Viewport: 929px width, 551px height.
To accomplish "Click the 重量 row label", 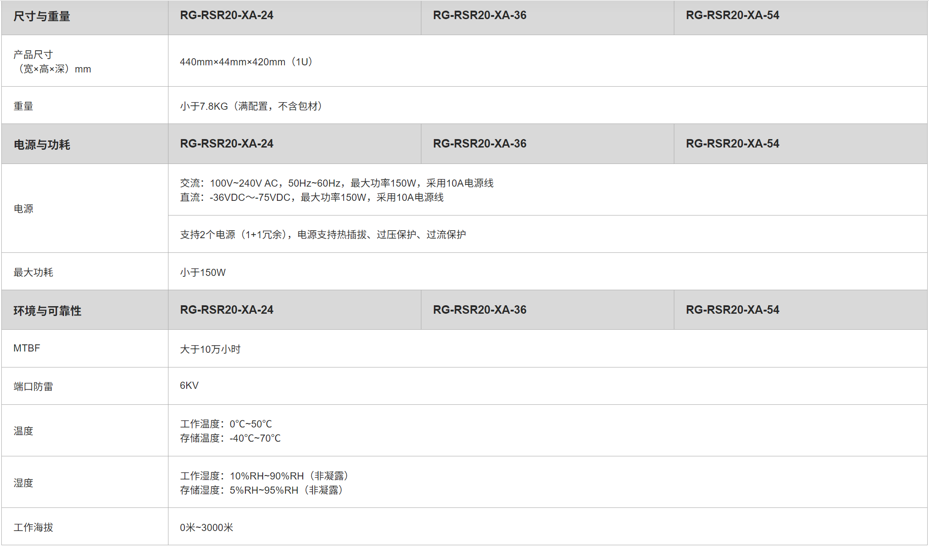I will 24,107.
